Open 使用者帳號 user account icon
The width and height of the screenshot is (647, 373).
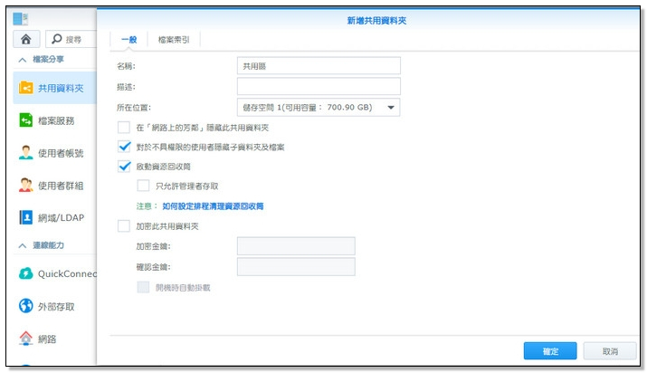[x=26, y=153]
